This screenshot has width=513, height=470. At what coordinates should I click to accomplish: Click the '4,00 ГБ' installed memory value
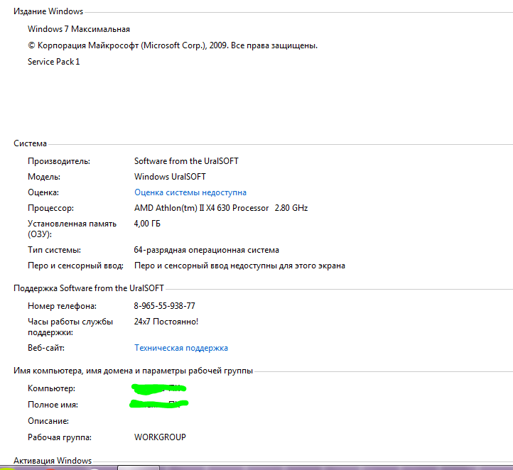(147, 224)
